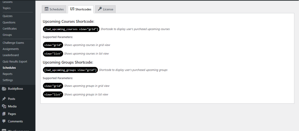The width and height of the screenshot is (299, 131).
Task: Click "Shortcode to display user's purchased upcoming groups"
Action: (x=133, y=70)
